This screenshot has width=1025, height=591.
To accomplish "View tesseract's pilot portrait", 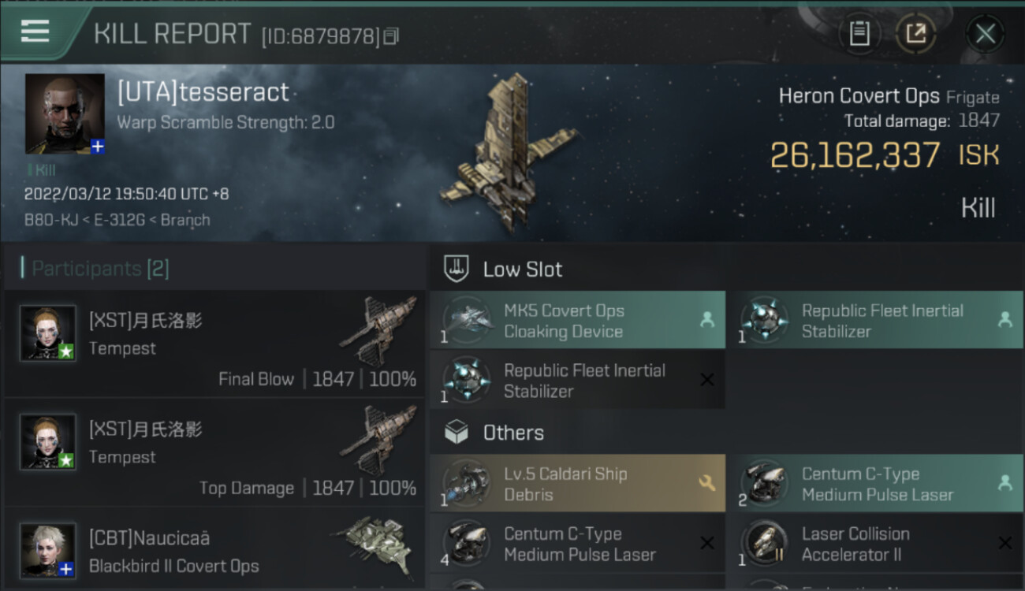I will tap(65, 113).
